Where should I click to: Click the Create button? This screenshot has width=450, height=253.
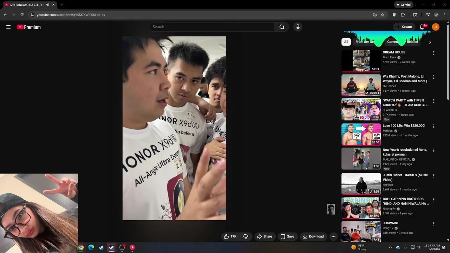click(x=404, y=27)
